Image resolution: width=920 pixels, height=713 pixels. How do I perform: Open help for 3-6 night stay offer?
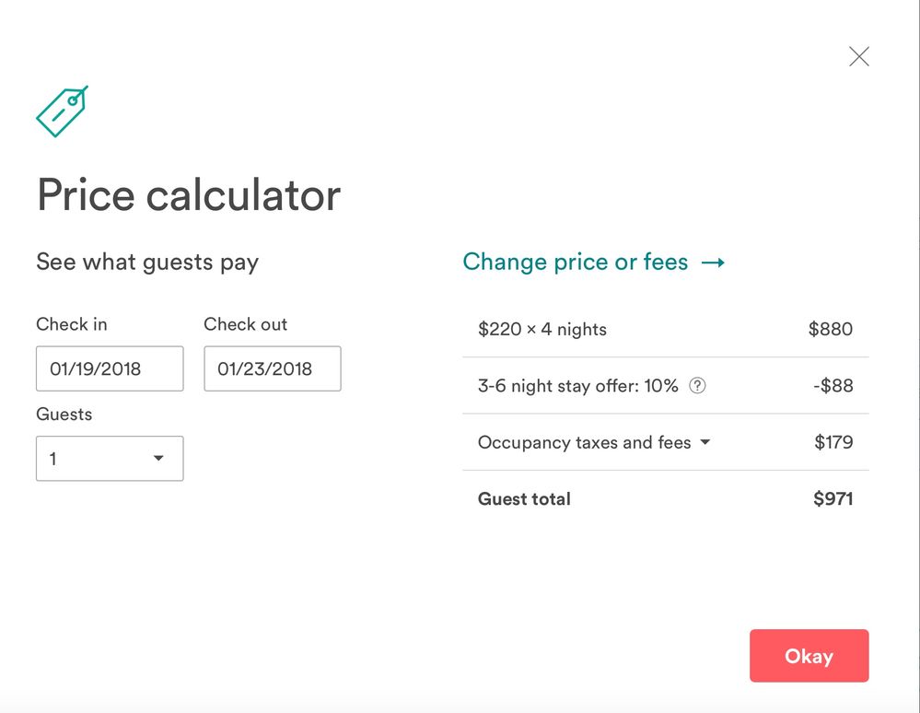click(x=697, y=386)
